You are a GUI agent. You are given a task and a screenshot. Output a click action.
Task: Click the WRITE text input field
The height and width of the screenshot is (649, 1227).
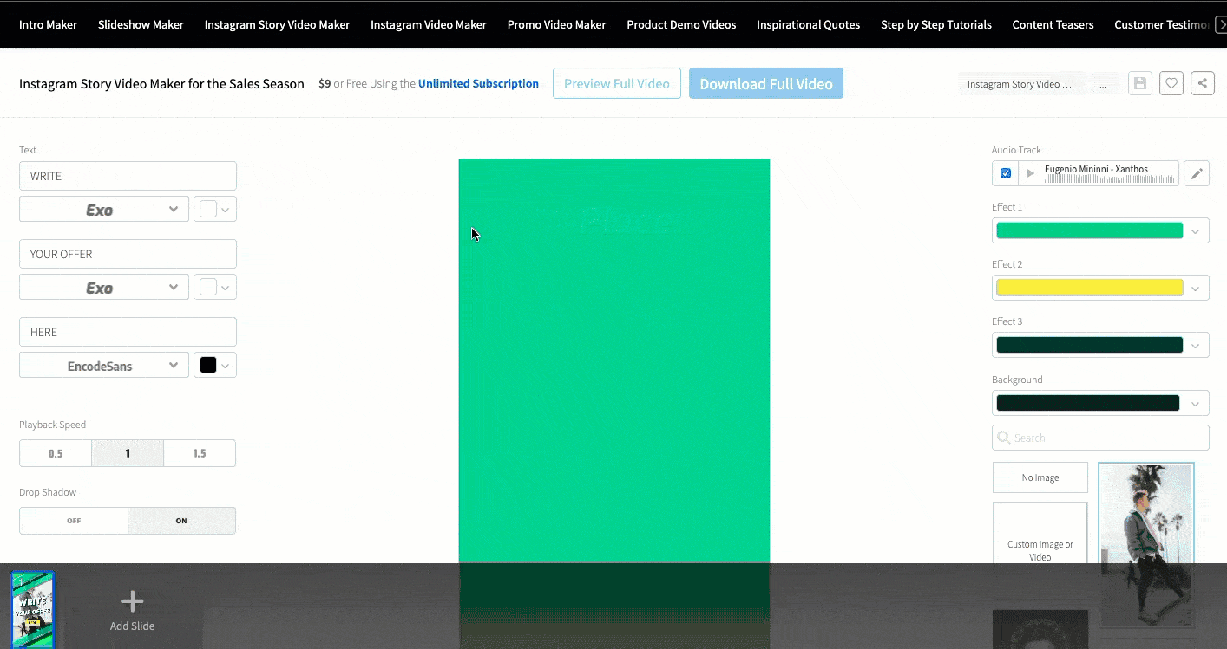point(128,176)
